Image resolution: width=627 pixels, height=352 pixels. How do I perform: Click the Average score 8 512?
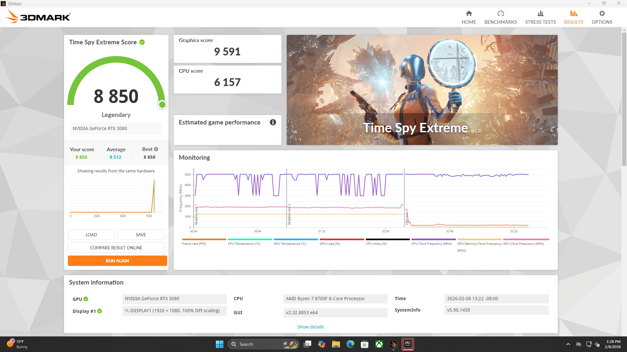pos(115,157)
